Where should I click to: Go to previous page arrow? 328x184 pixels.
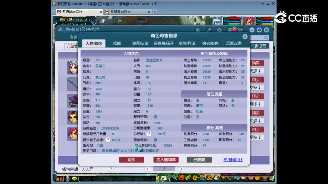click(147, 169)
